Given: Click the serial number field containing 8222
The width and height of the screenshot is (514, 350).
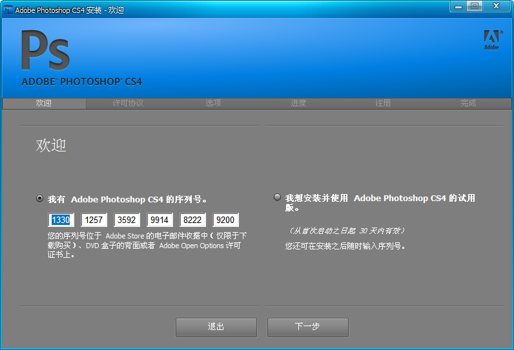Looking at the screenshot, I should (x=192, y=220).
